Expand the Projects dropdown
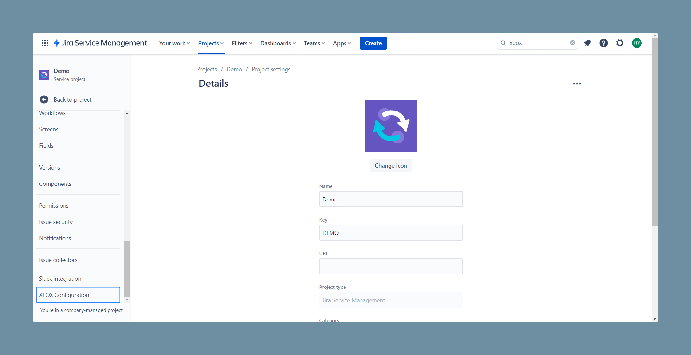 [211, 43]
